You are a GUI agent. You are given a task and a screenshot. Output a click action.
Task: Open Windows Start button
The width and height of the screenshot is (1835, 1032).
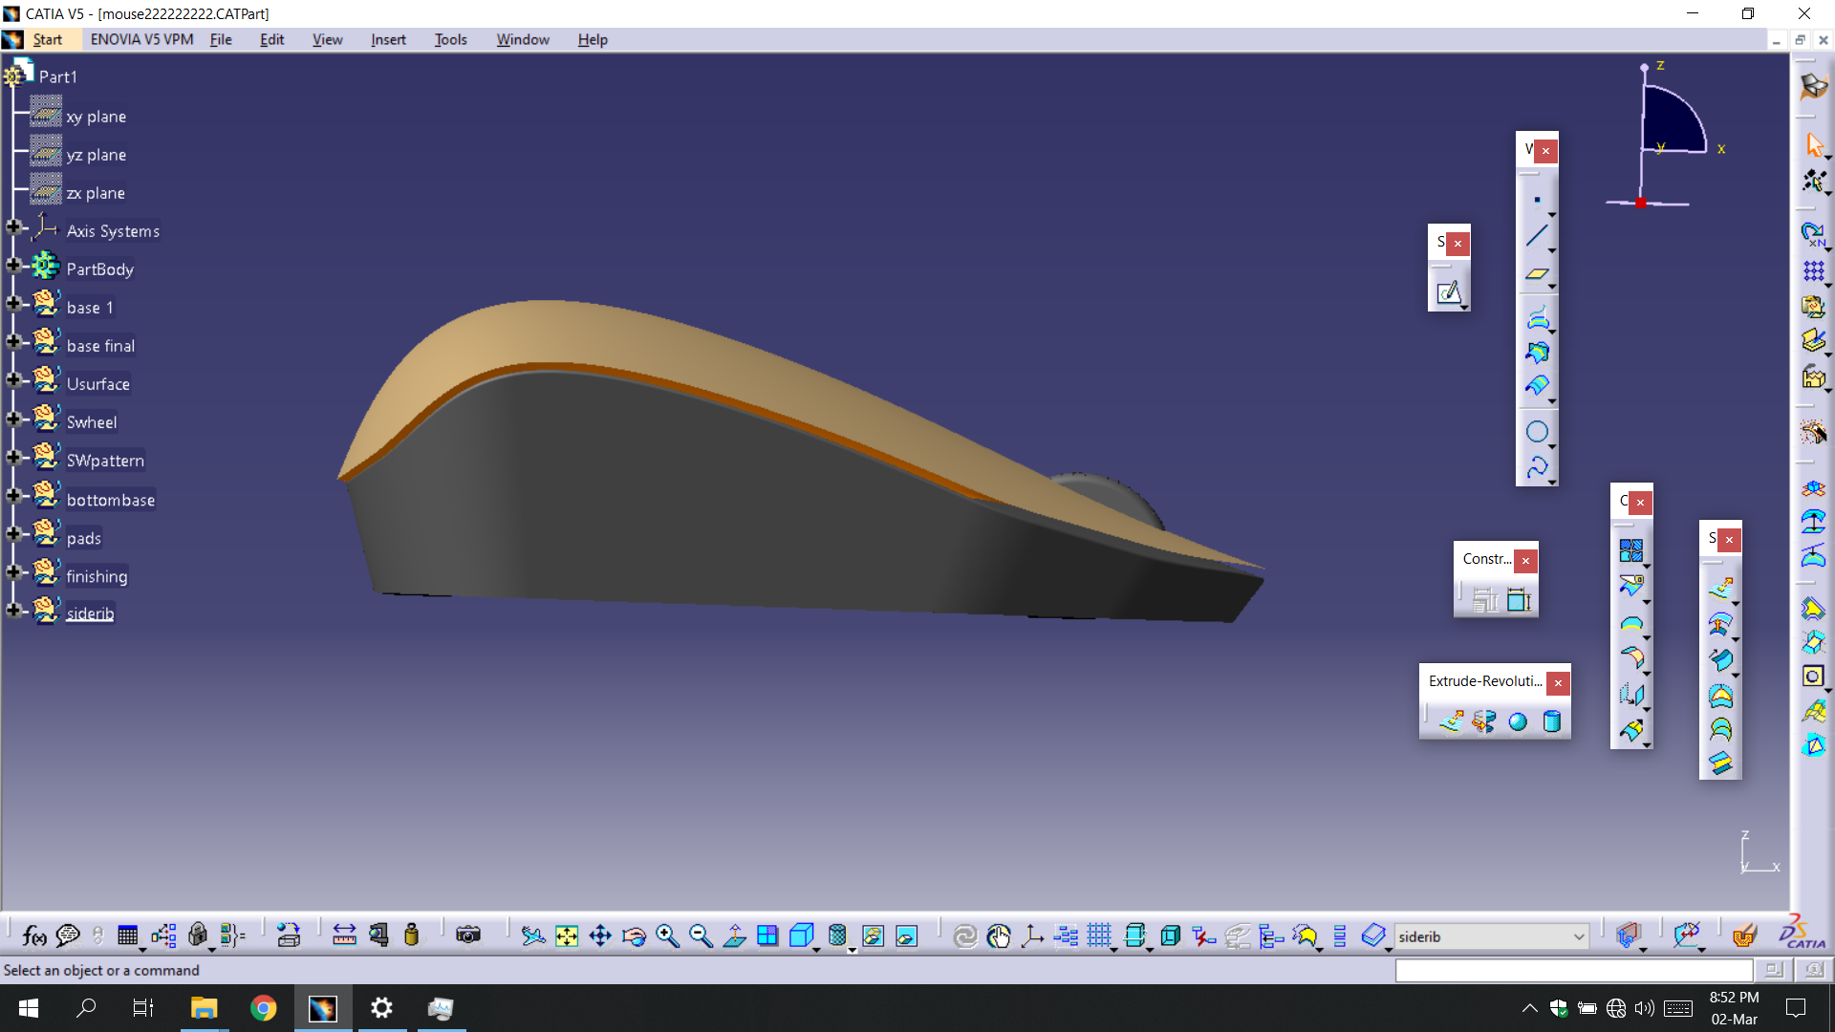click(29, 1008)
